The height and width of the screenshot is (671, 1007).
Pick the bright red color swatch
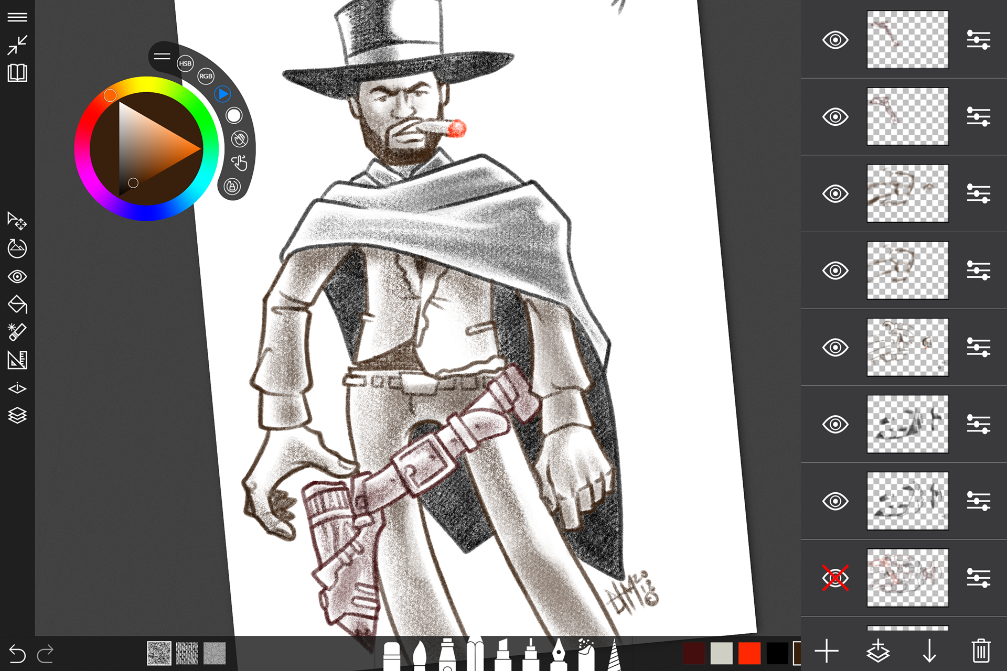tap(749, 653)
